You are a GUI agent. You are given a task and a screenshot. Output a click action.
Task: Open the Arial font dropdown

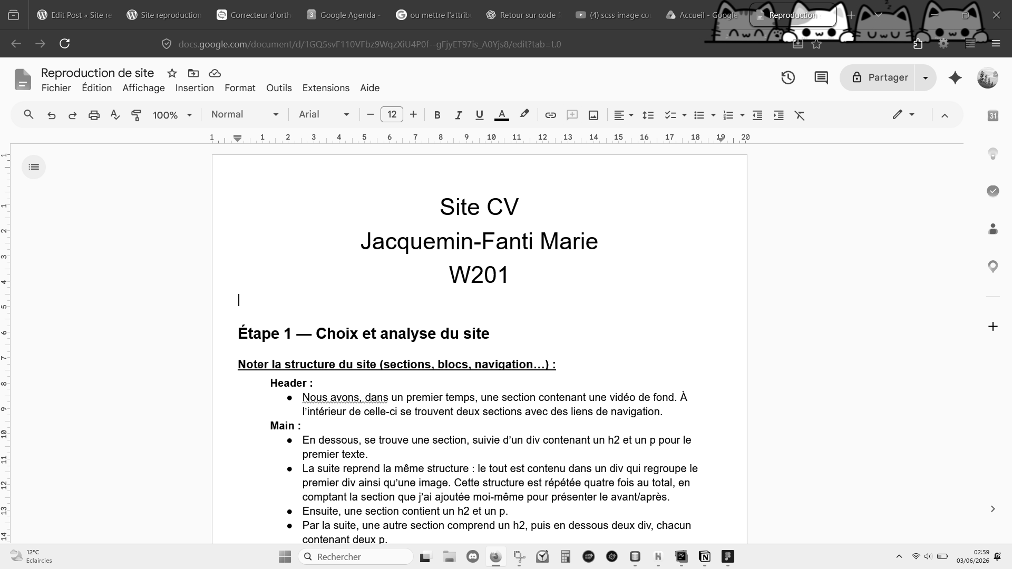[x=324, y=114]
